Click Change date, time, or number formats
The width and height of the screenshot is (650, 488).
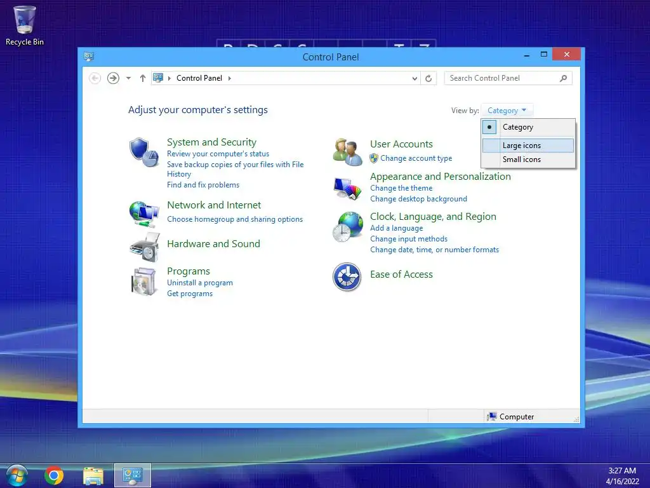tap(434, 249)
